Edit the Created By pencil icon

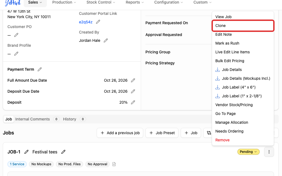[x=106, y=40]
